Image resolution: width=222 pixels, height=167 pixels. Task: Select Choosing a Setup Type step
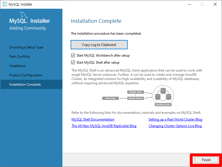click(x=26, y=47)
